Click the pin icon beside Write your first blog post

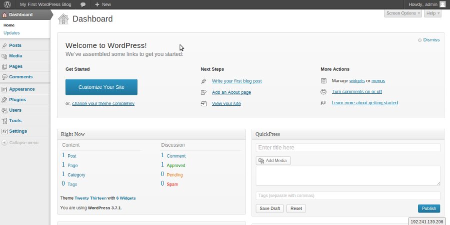click(203, 81)
